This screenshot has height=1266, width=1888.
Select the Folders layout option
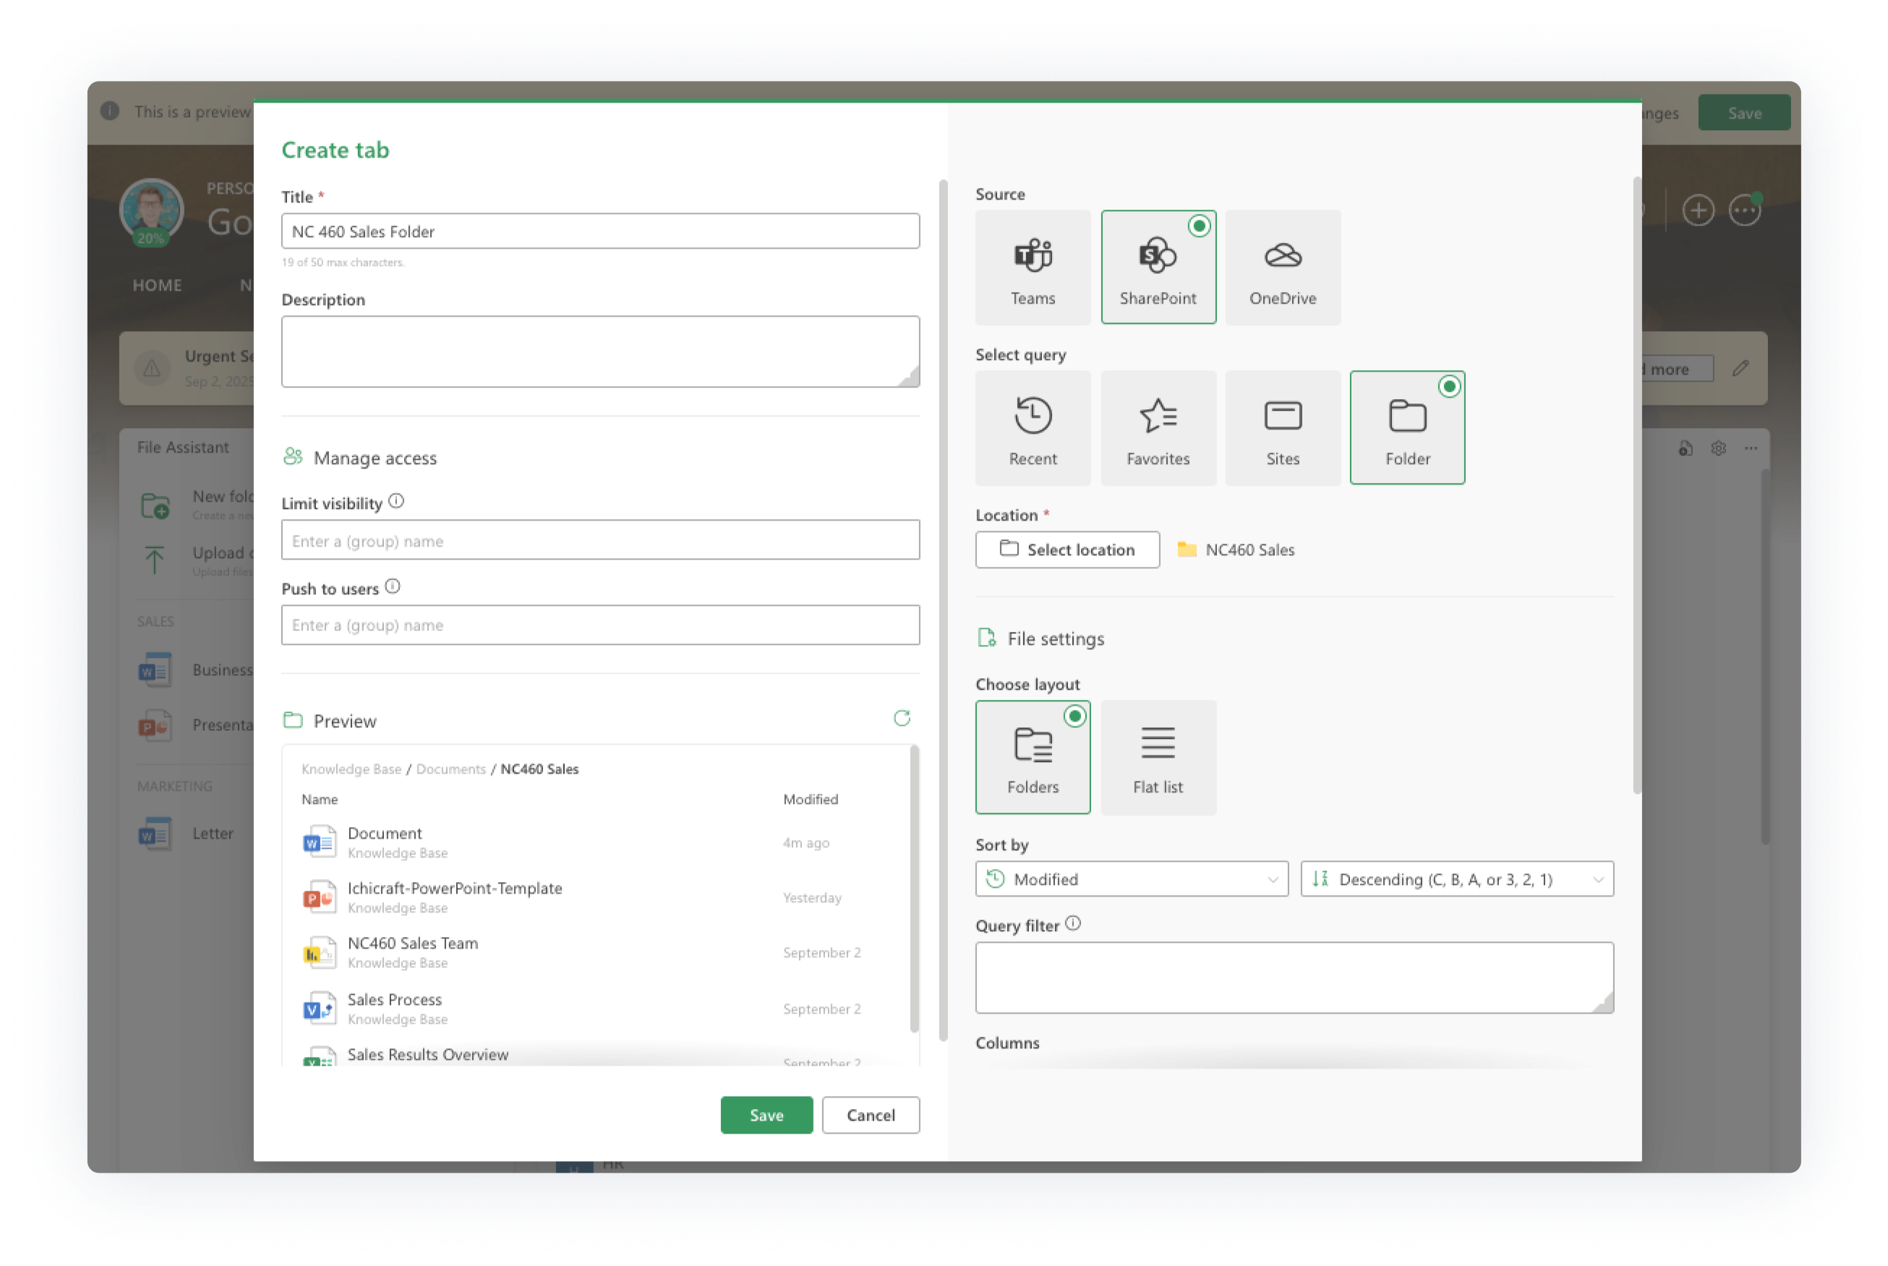[1032, 757]
